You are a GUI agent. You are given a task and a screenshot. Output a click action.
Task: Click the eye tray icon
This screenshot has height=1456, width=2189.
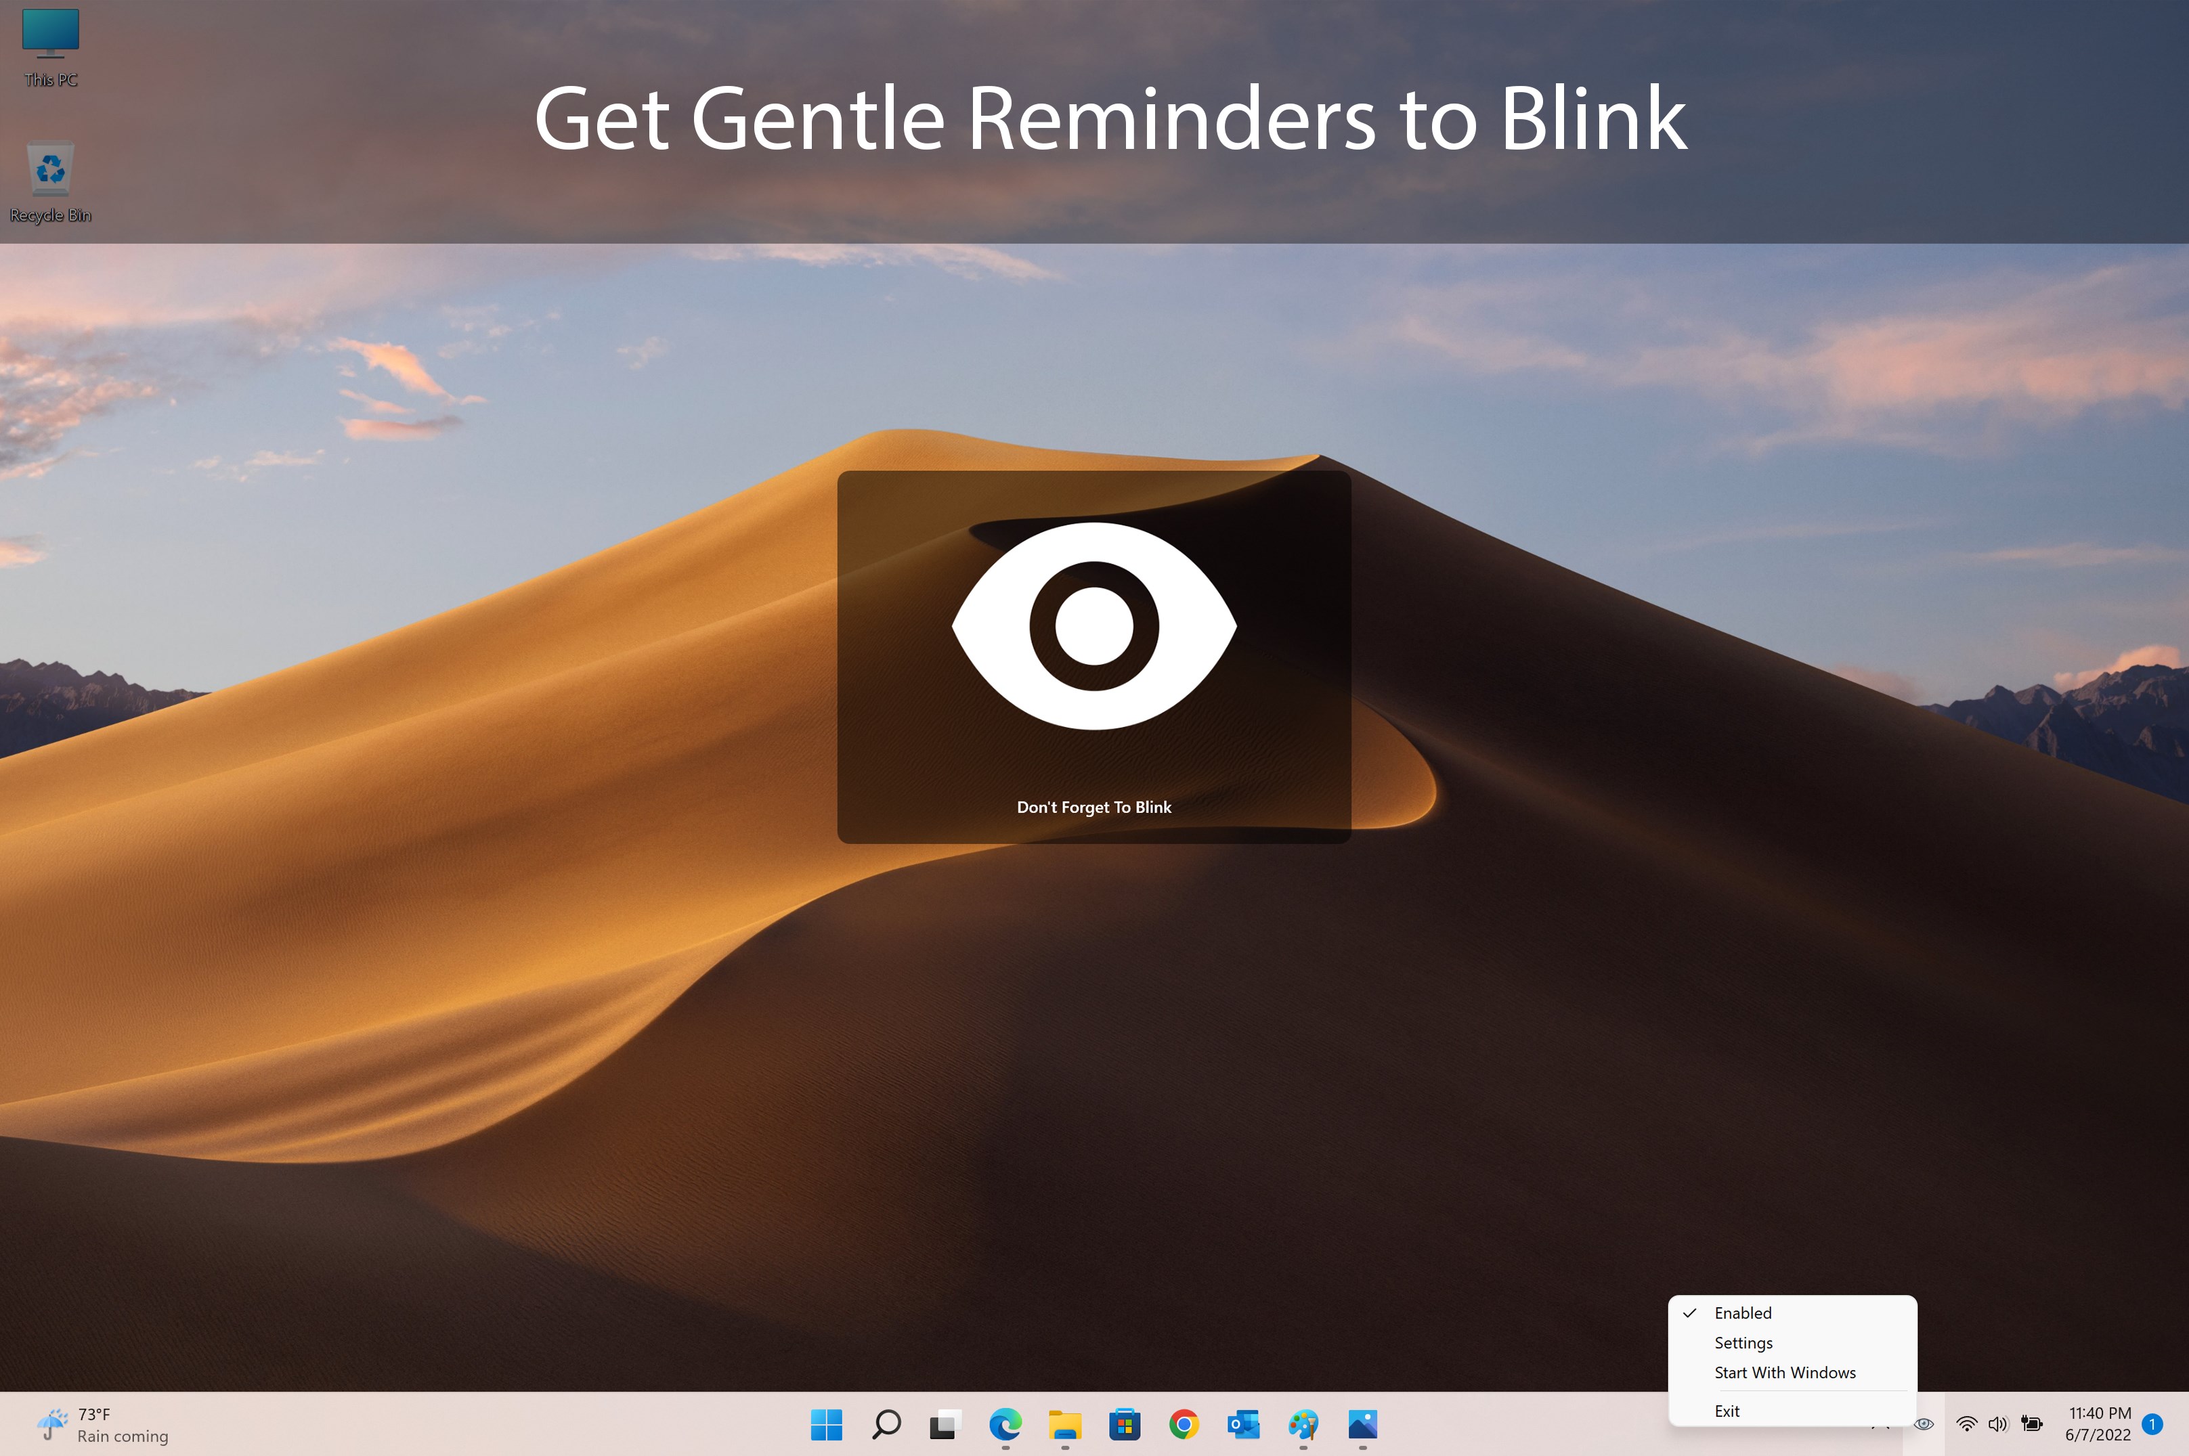pos(1924,1424)
